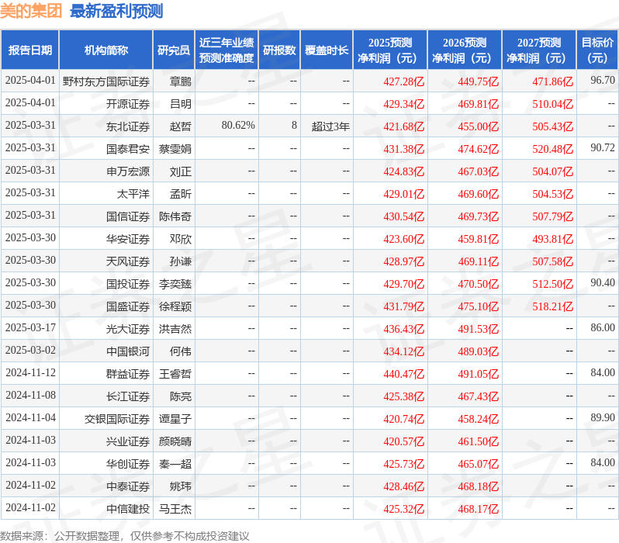The image size is (619, 543).
Task: Select the 研究员 column header
Action: [x=174, y=50]
